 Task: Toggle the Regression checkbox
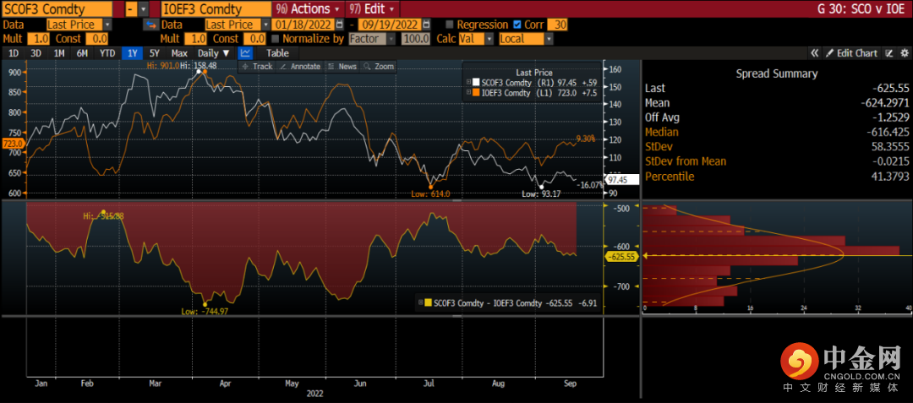(449, 25)
